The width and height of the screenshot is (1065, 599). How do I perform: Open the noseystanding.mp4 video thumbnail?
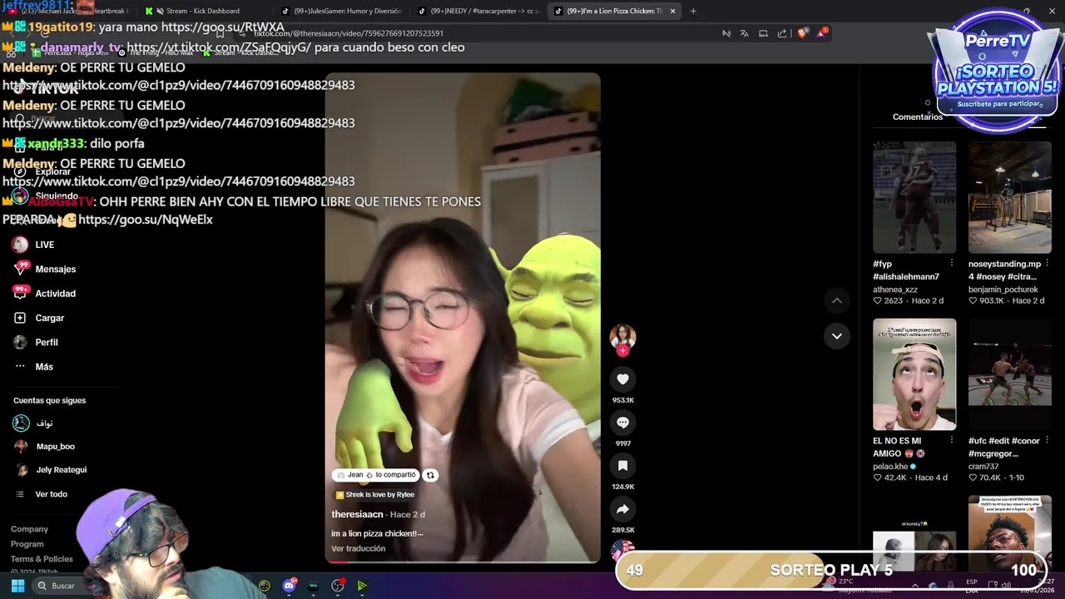(x=1009, y=197)
